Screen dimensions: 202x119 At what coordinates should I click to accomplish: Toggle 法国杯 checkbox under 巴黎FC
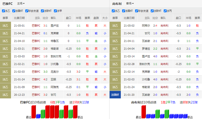[14, 11]
